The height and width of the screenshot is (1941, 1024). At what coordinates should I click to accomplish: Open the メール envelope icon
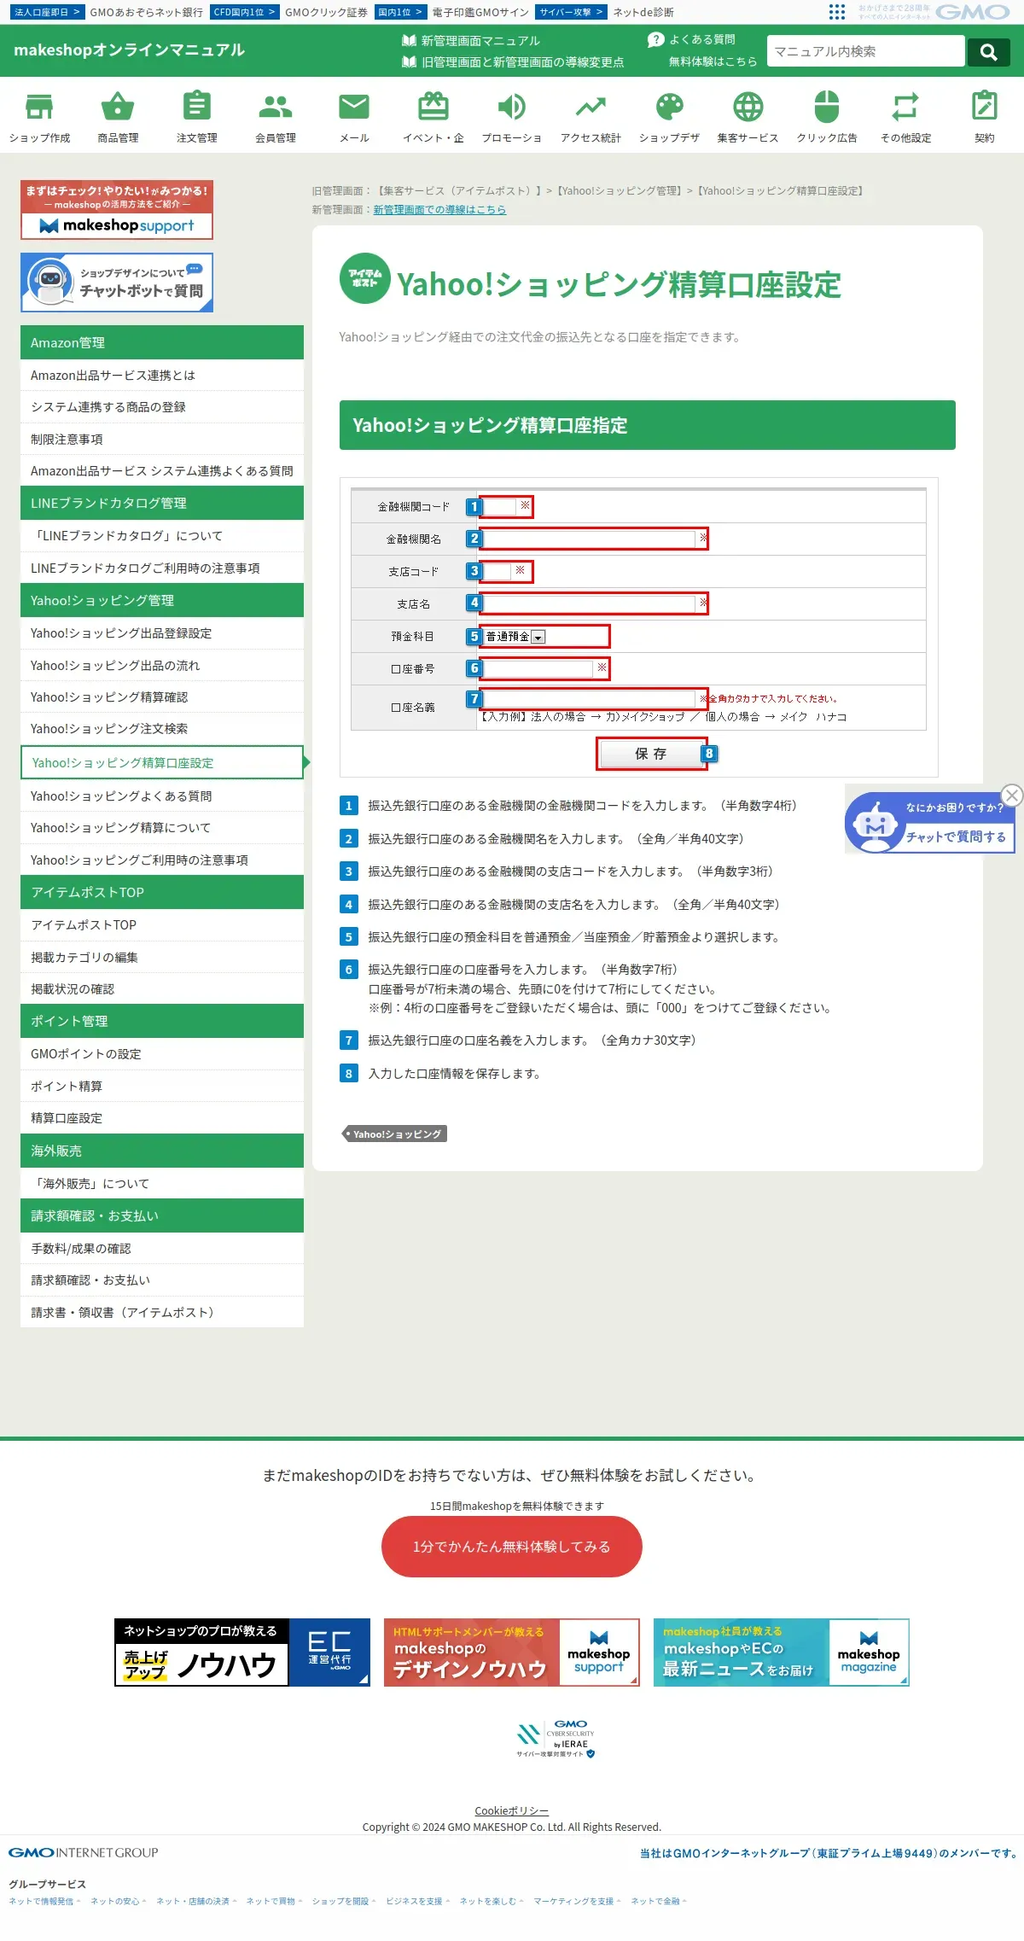pyautogui.click(x=354, y=107)
